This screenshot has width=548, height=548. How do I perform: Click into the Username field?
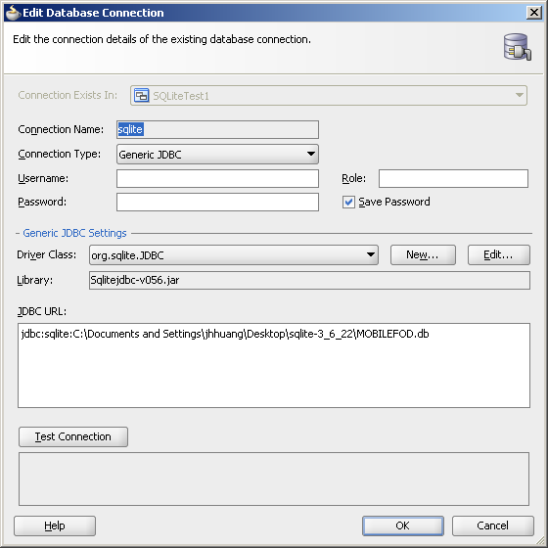tap(217, 178)
